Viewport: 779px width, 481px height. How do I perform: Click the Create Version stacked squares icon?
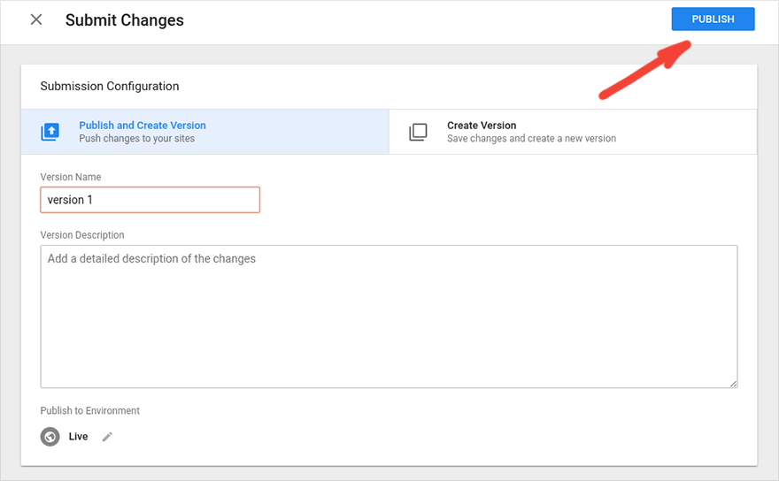[x=418, y=132]
